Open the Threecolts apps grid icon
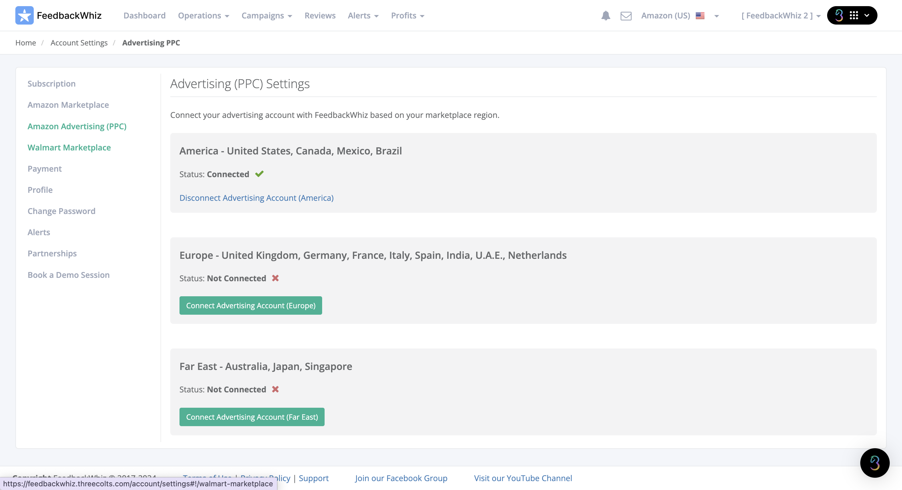 pyautogui.click(x=854, y=15)
